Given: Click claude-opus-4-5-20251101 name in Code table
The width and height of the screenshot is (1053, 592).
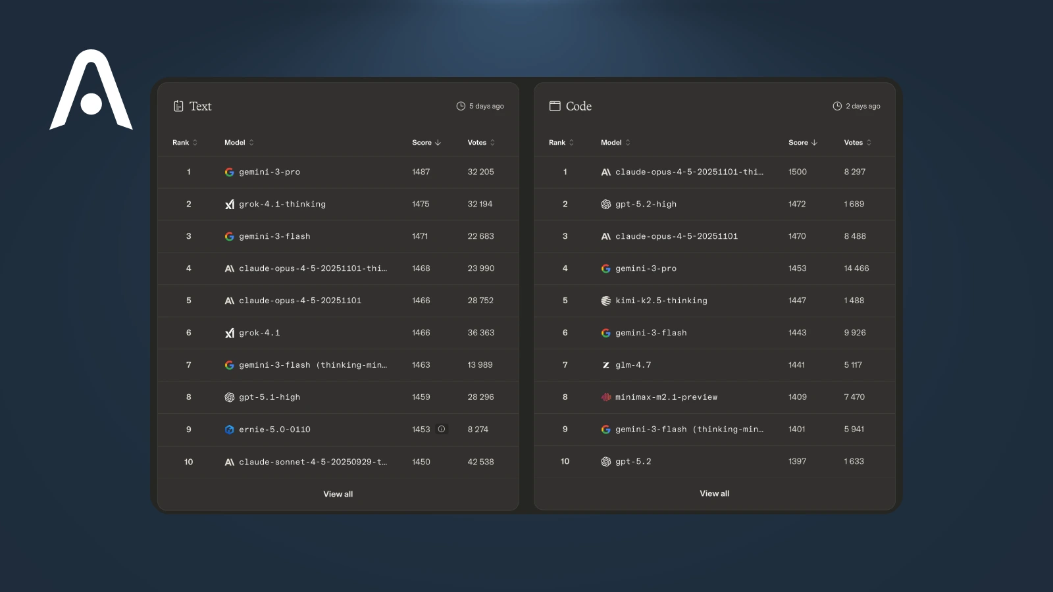Looking at the screenshot, I should coord(677,237).
